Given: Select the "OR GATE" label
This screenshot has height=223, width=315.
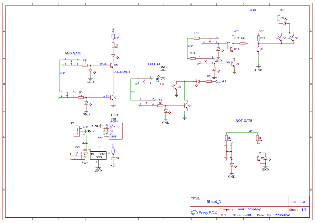Looking at the screenshot, I should (155, 64).
